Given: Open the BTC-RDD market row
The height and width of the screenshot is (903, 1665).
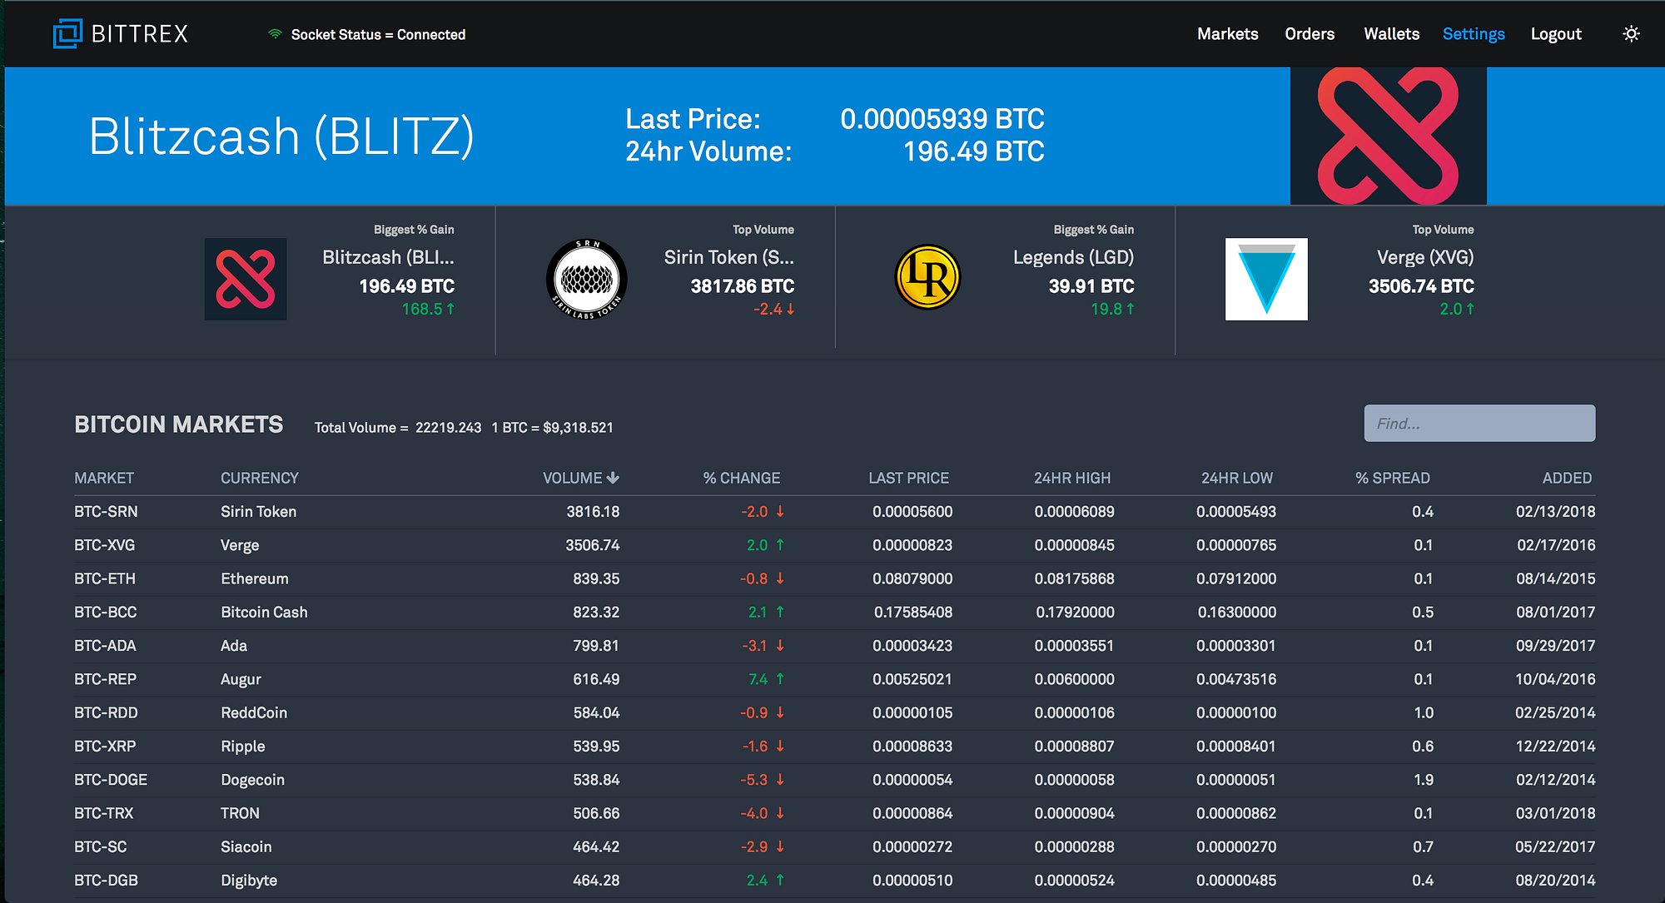Looking at the screenshot, I should tap(835, 712).
